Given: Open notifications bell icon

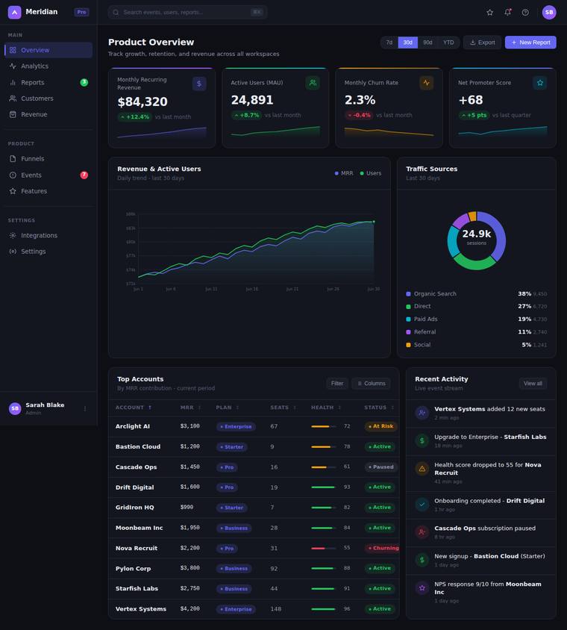Looking at the screenshot, I should tap(507, 13).
